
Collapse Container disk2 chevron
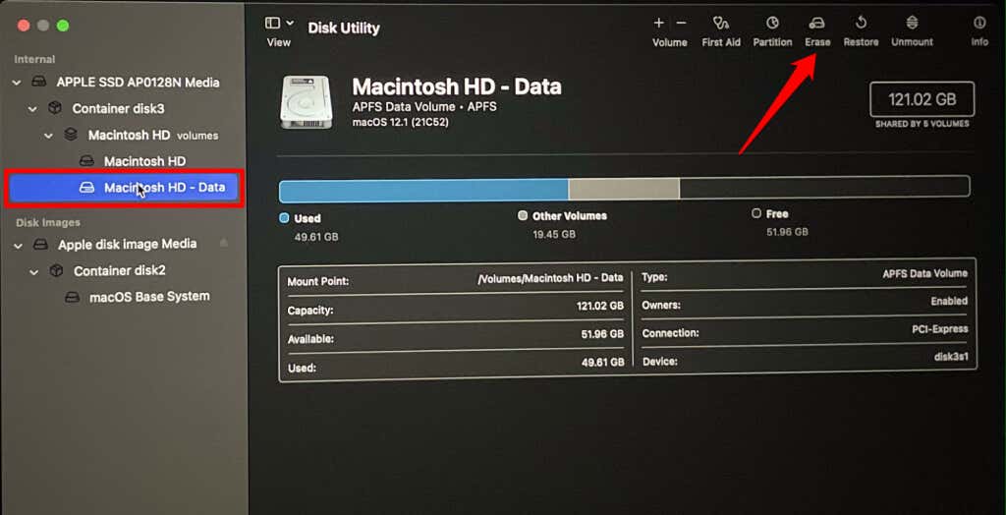click(34, 271)
